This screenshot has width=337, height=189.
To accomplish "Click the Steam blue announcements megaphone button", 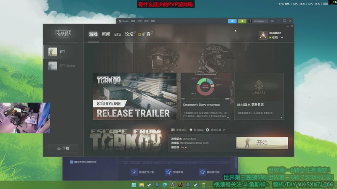I will click(233, 21).
